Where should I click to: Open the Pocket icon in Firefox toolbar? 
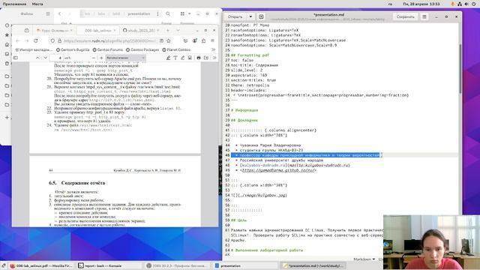point(185,40)
